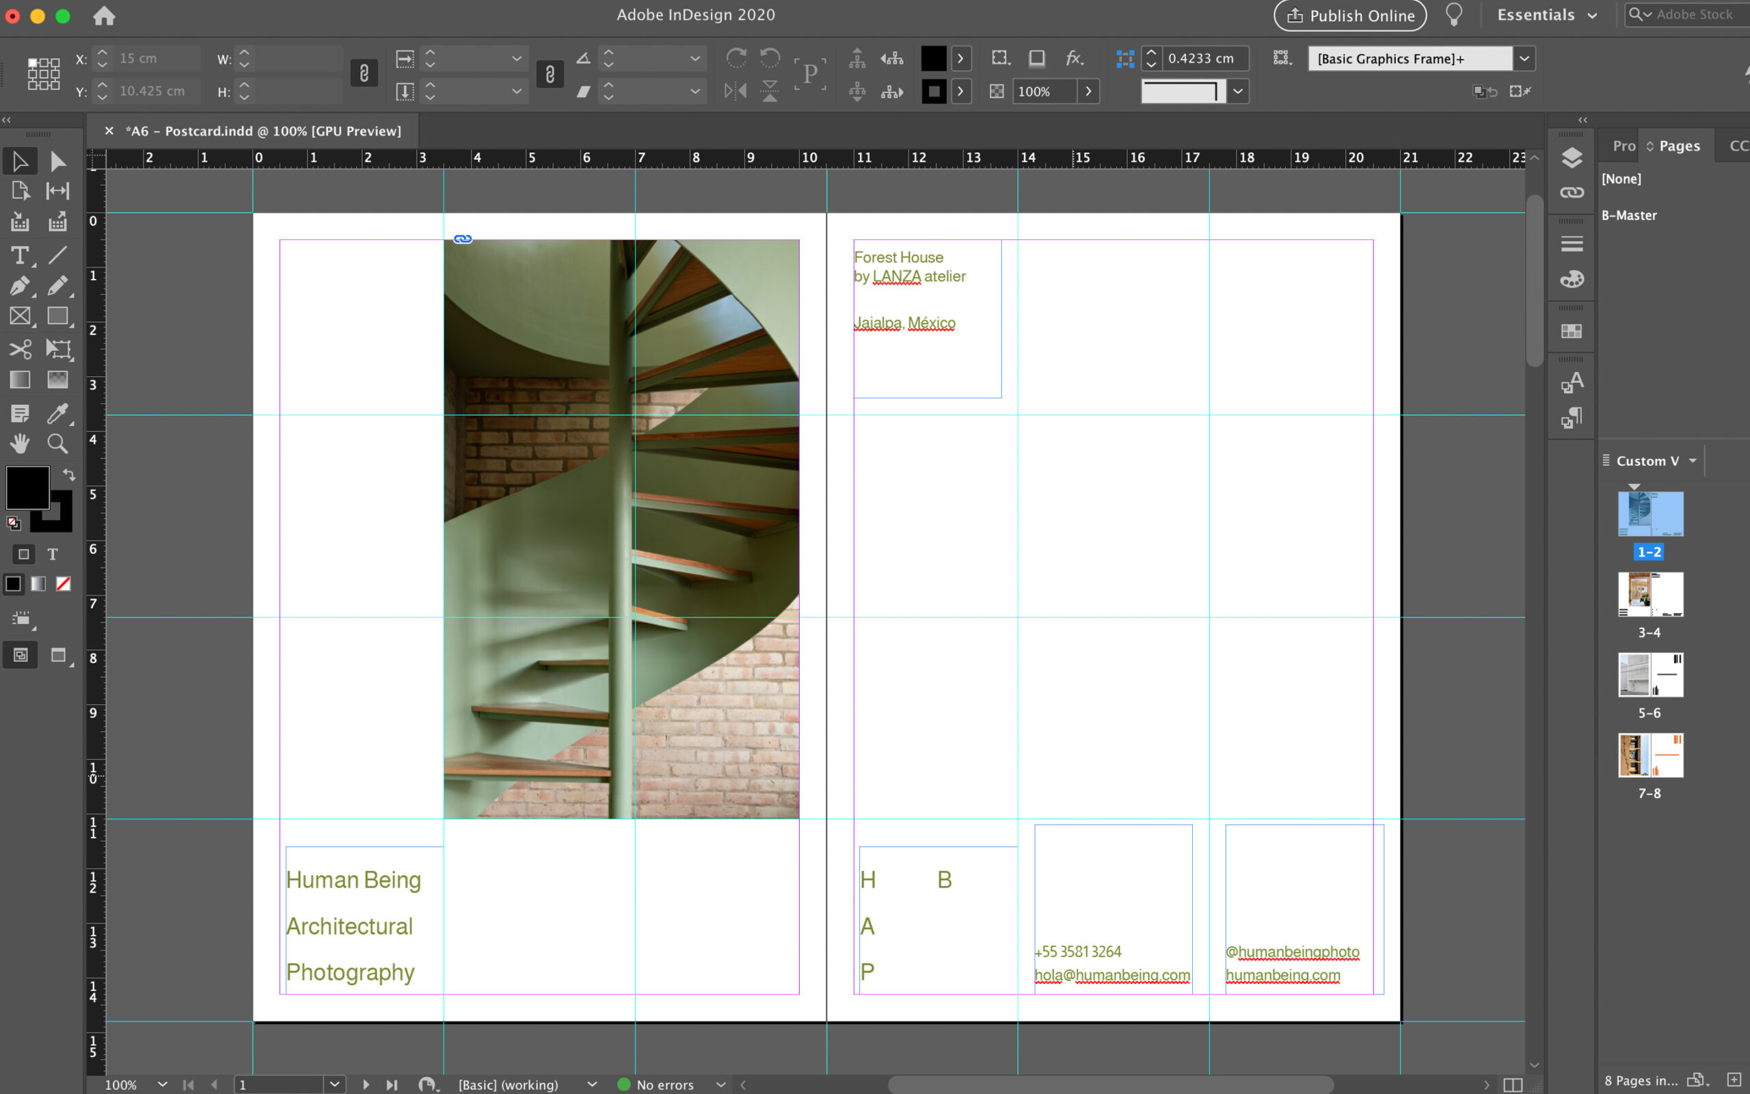
Task: Select the Gradient Swatch tool
Action: tap(20, 380)
